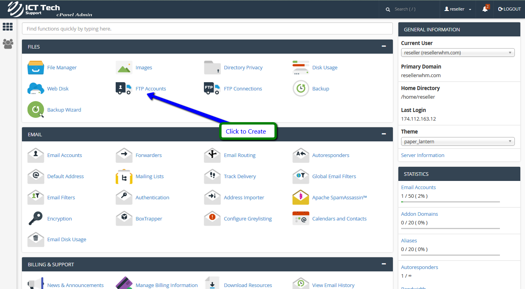Collapse the Files section
Screen dimensions: 525x289
coord(383,46)
